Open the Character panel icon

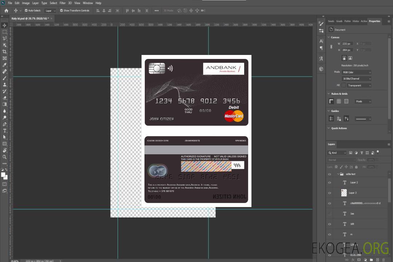[321, 41]
